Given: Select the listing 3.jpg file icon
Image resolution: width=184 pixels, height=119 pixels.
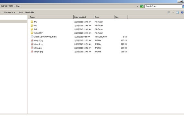Looking at the screenshot, I should pyautogui.click(x=32, y=44).
